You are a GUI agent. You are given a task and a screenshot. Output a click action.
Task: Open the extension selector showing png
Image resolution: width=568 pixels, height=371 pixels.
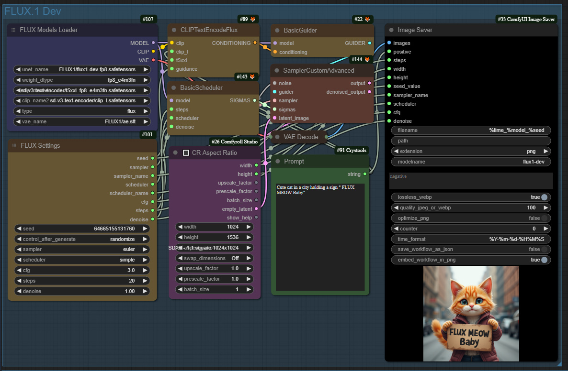pos(471,151)
